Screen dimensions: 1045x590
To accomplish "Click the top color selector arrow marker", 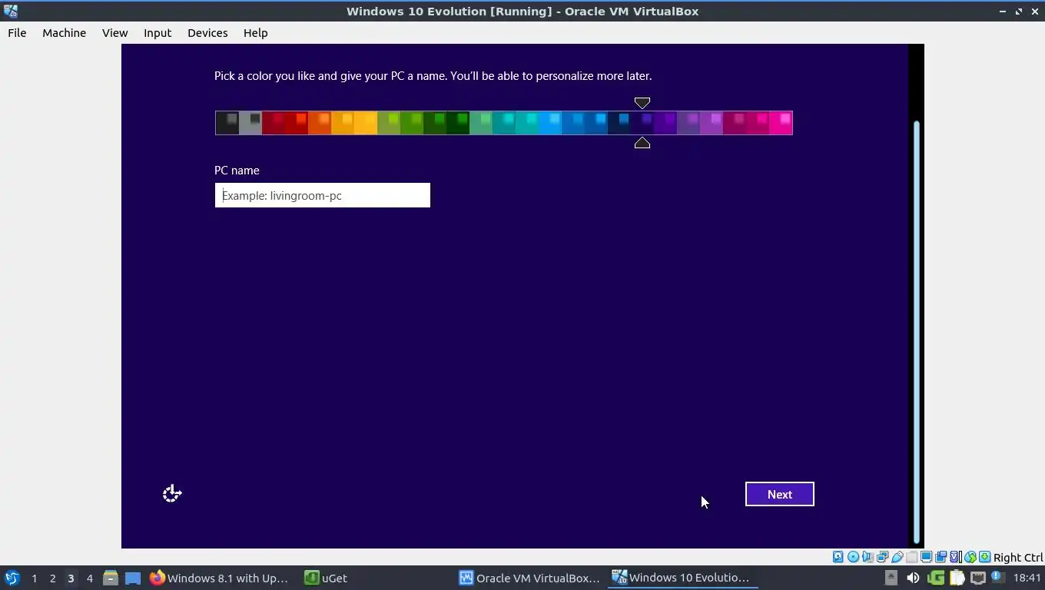I will point(642,103).
